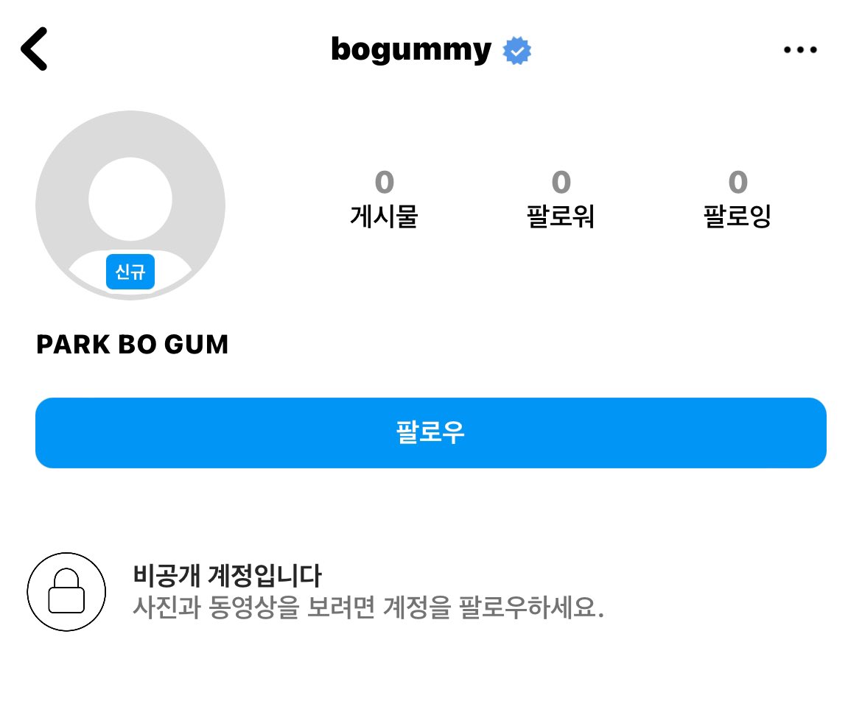Click the bogummy username title

pyautogui.click(x=411, y=51)
